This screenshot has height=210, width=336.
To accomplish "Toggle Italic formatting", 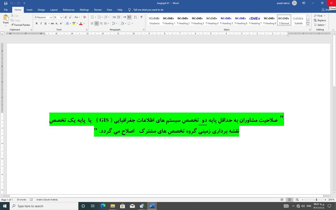I will point(41,23).
